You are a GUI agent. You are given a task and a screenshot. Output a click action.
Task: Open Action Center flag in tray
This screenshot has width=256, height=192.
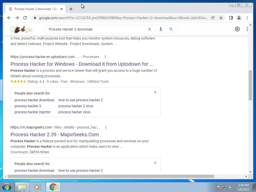(x=218, y=187)
